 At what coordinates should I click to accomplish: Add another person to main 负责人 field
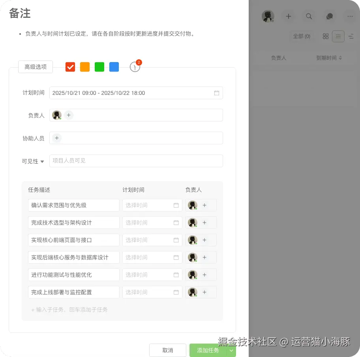coord(69,115)
